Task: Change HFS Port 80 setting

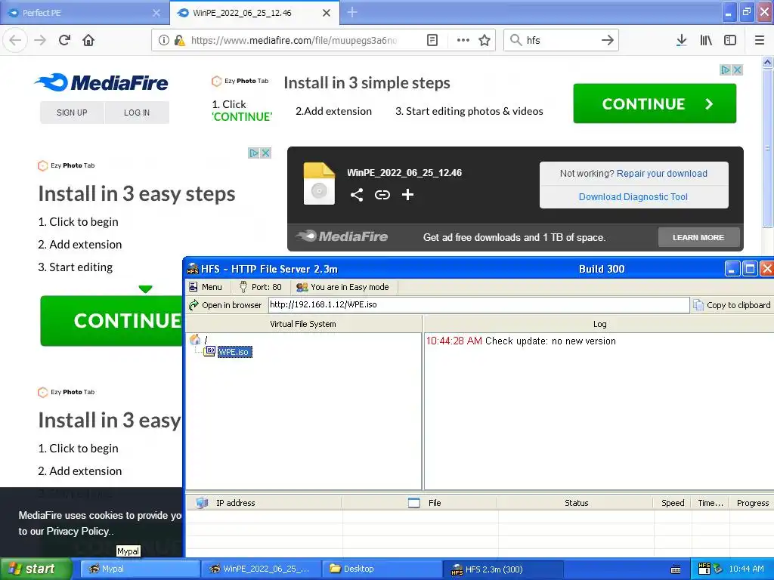Action: [x=261, y=287]
